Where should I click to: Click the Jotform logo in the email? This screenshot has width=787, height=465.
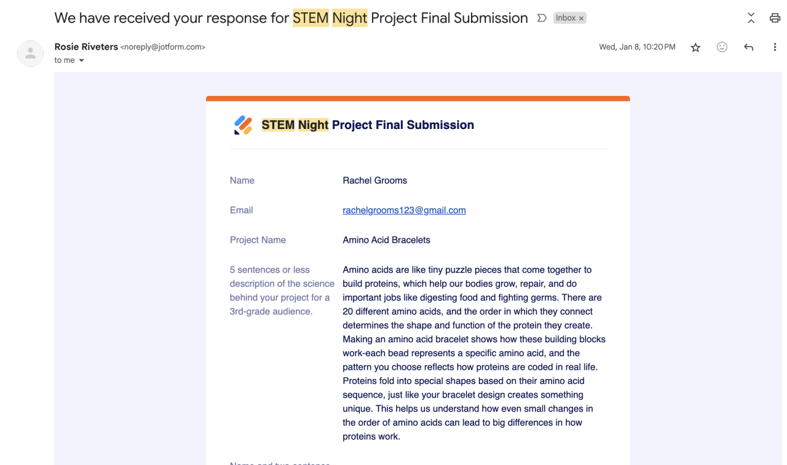[243, 125]
